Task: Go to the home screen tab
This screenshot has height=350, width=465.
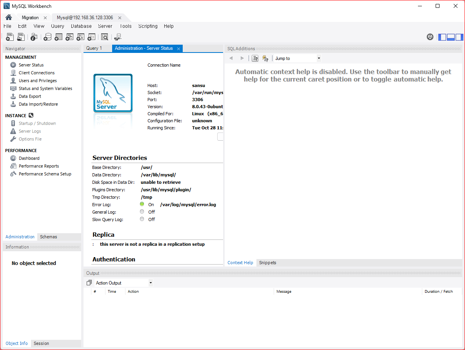Action: [9, 17]
